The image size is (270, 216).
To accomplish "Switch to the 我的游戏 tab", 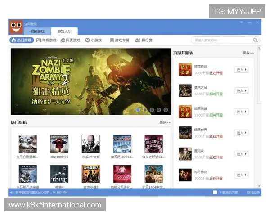I will 37,31.
